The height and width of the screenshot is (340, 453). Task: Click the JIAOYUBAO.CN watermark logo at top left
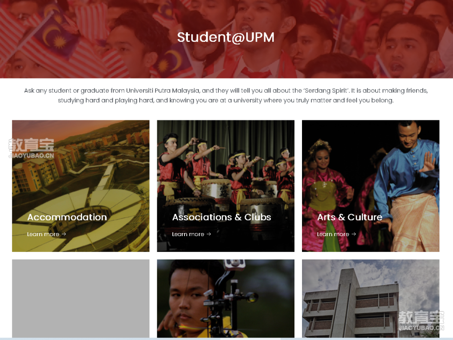tap(31, 148)
